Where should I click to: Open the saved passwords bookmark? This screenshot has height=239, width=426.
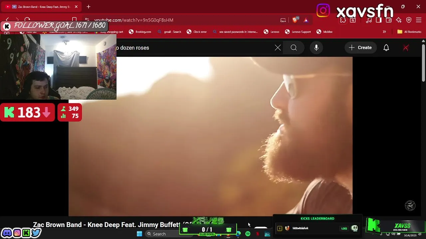coord(235,32)
